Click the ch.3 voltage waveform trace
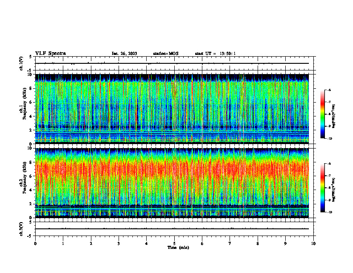353x273 pixels. click(172, 229)
